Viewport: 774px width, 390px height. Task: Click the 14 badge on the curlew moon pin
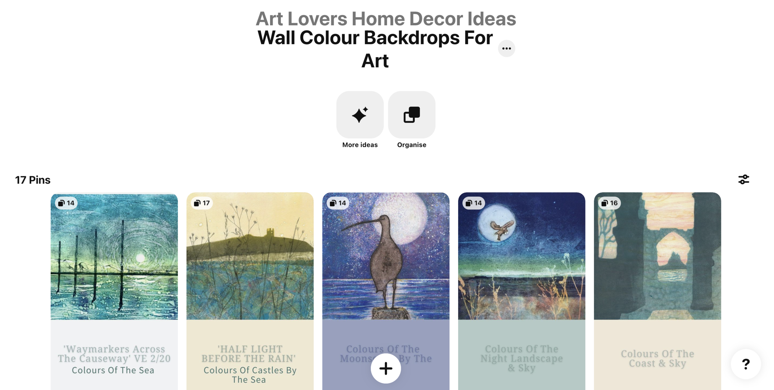338,203
